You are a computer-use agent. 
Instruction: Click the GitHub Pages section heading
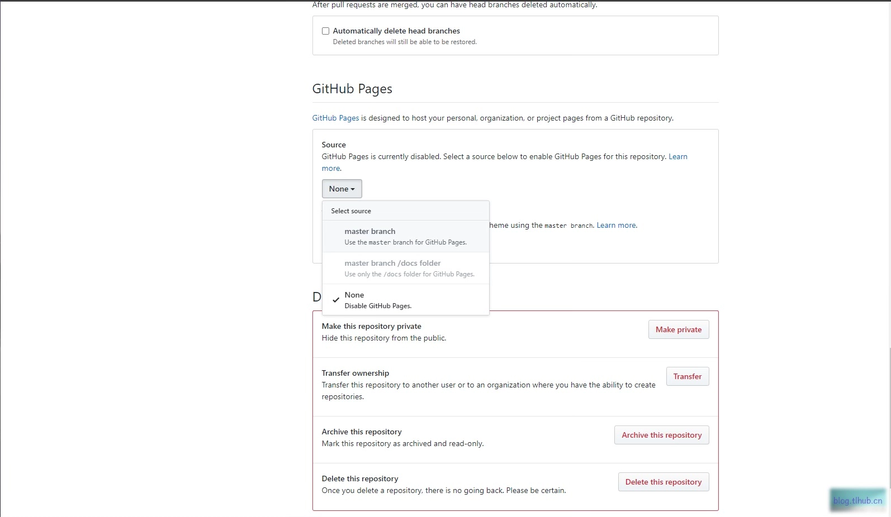click(x=352, y=89)
